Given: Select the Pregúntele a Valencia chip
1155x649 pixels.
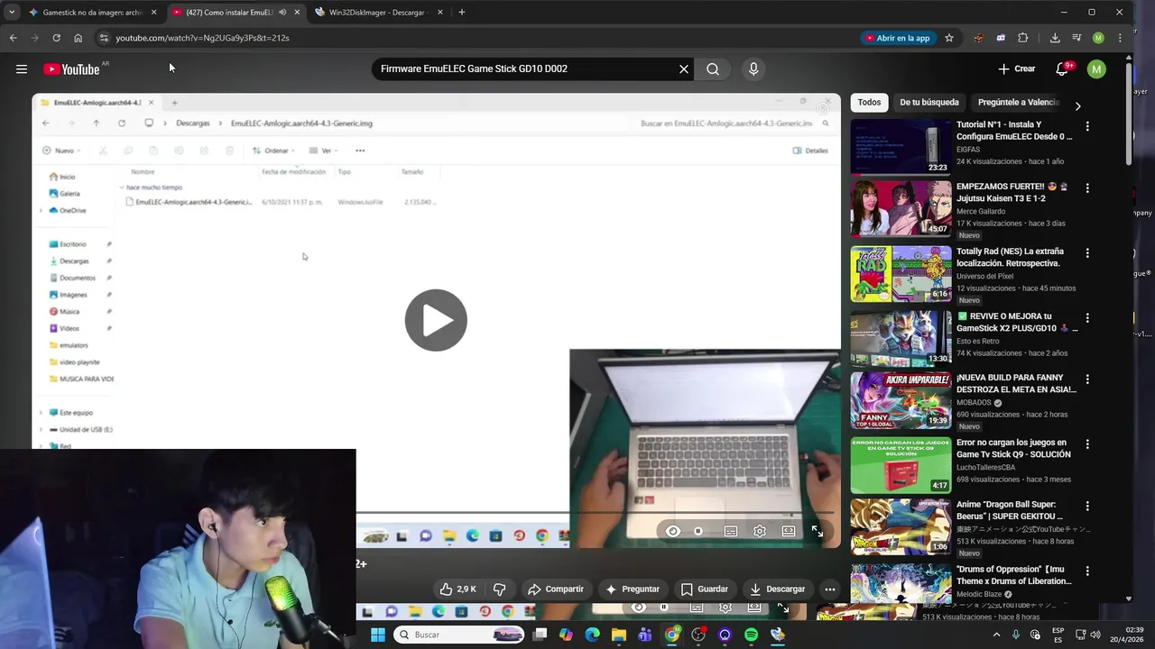Looking at the screenshot, I should (1018, 103).
